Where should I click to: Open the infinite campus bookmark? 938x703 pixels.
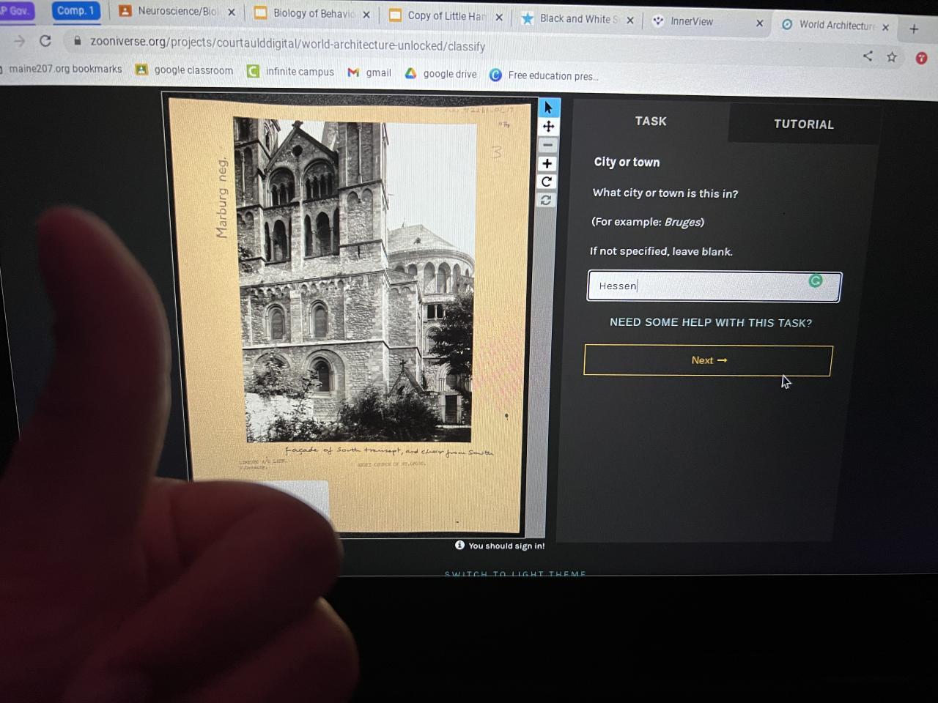(x=291, y=72)
